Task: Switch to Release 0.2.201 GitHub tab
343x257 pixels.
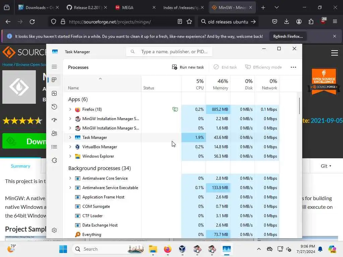Action: tap(87, 7)
